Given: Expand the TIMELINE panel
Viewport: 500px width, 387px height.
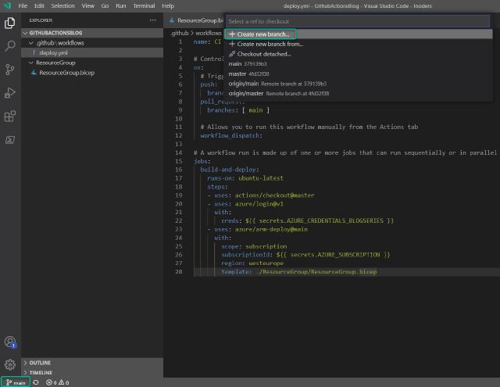Looking at the screenshot, I should (x=40, y=373).
